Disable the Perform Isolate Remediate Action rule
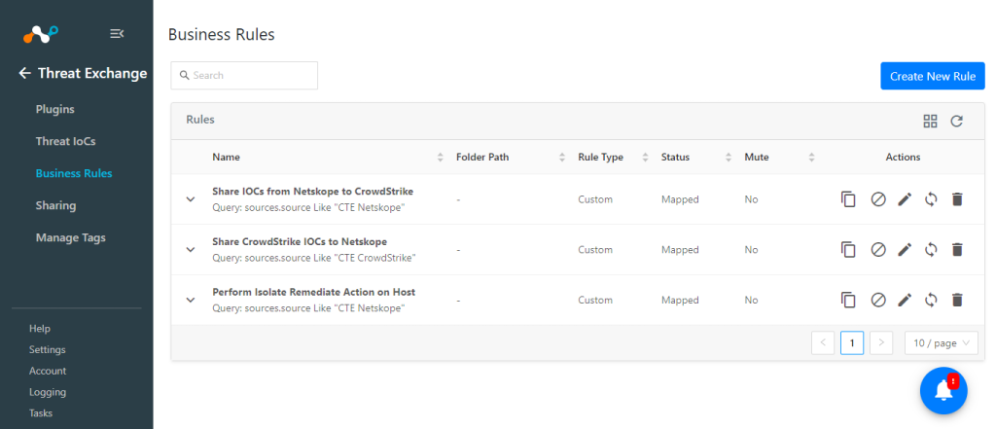Viewport: 996px width, 429px height. (878, 300)
